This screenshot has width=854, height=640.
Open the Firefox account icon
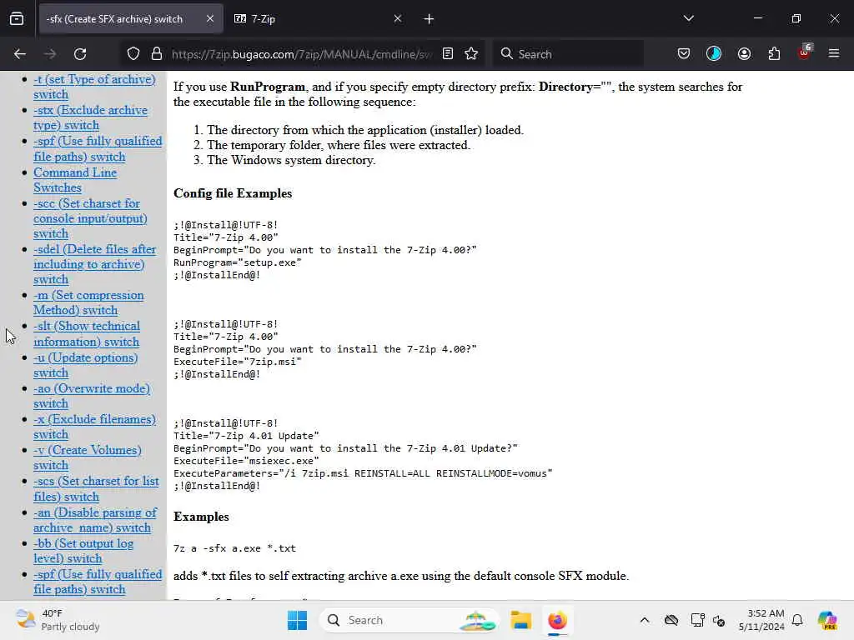click(745, 54)
